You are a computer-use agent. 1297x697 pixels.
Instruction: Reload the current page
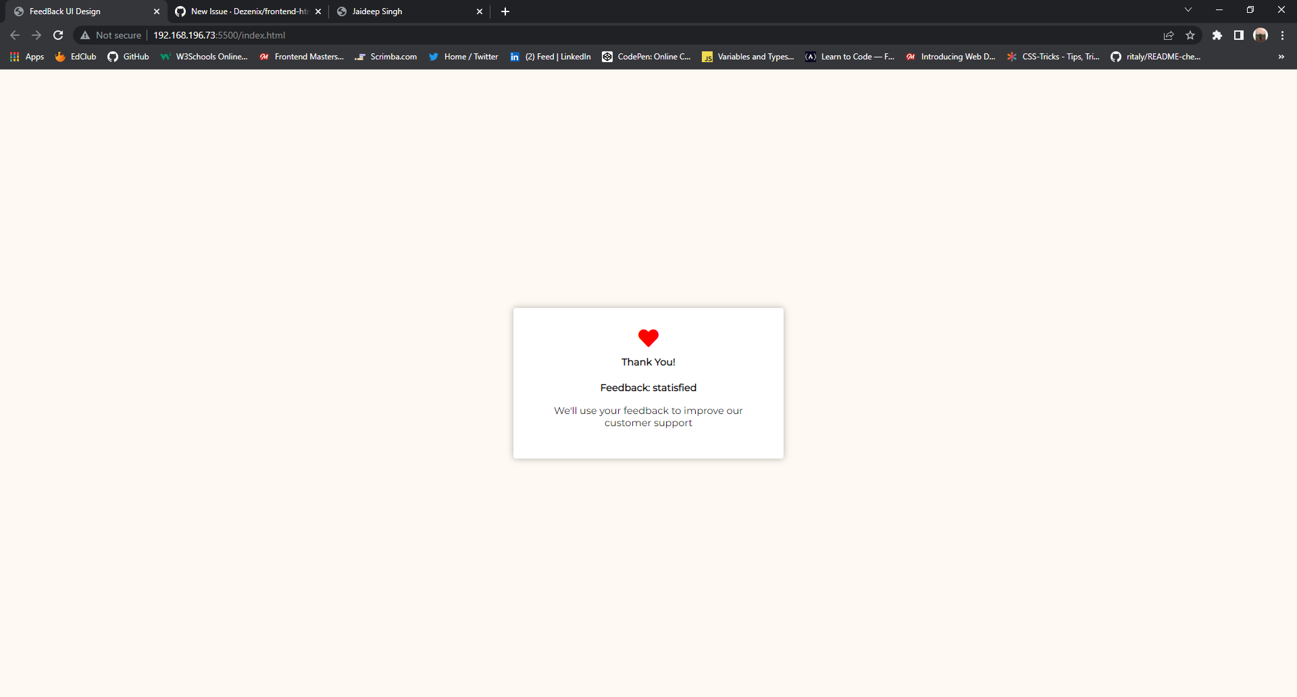[58, 35]
